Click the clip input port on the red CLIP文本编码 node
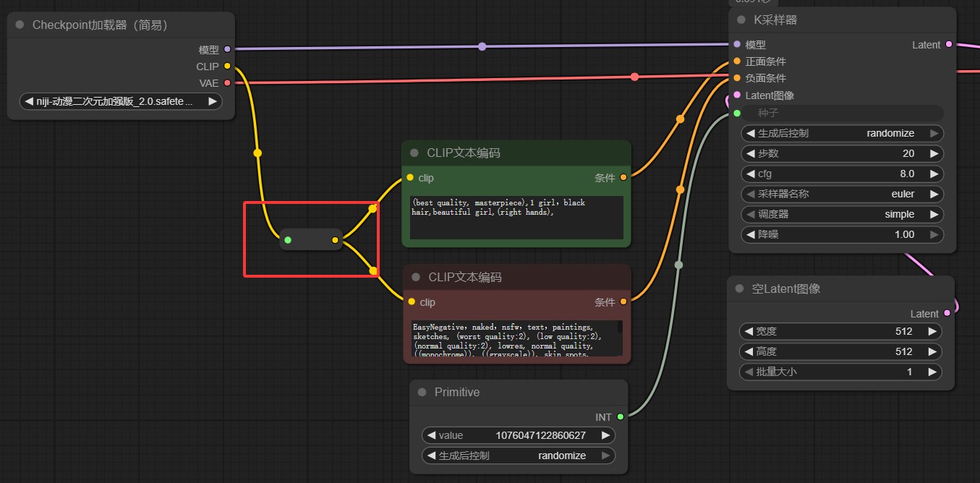The image size is (980, 483). [x=411, y=302]
